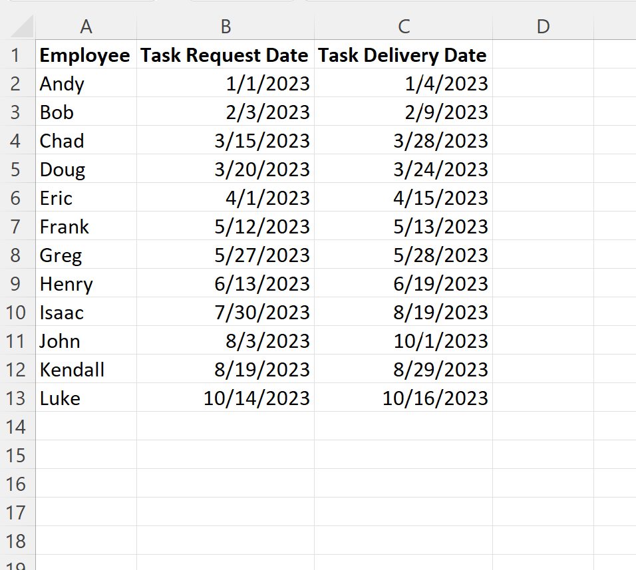Click request date 5/12/2023
The image size is (636, 570).
point(226,227)
